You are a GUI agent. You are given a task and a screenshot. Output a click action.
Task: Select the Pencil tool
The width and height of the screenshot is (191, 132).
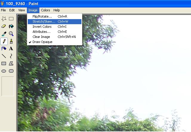4,41
